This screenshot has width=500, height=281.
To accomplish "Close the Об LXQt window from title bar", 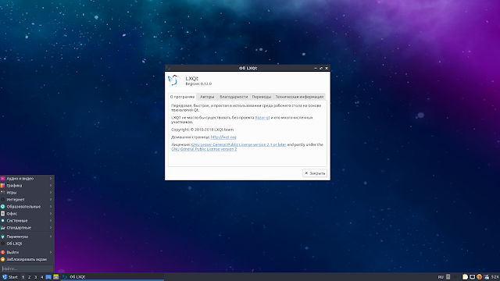I will [327, 68].
